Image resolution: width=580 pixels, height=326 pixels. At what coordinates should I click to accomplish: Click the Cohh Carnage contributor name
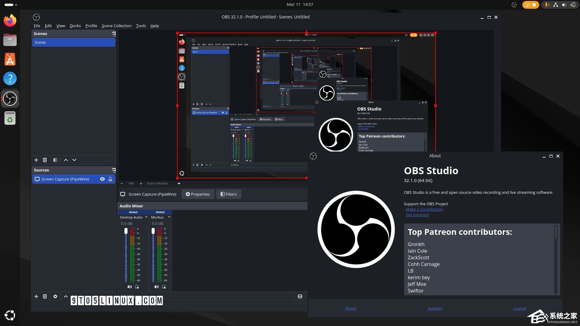click(x=424, y=264)
